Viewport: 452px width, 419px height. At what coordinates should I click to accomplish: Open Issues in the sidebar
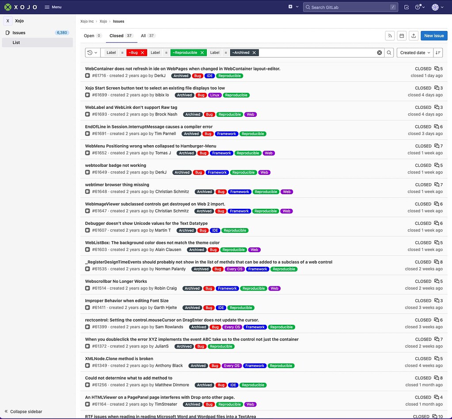pos(19,33)
